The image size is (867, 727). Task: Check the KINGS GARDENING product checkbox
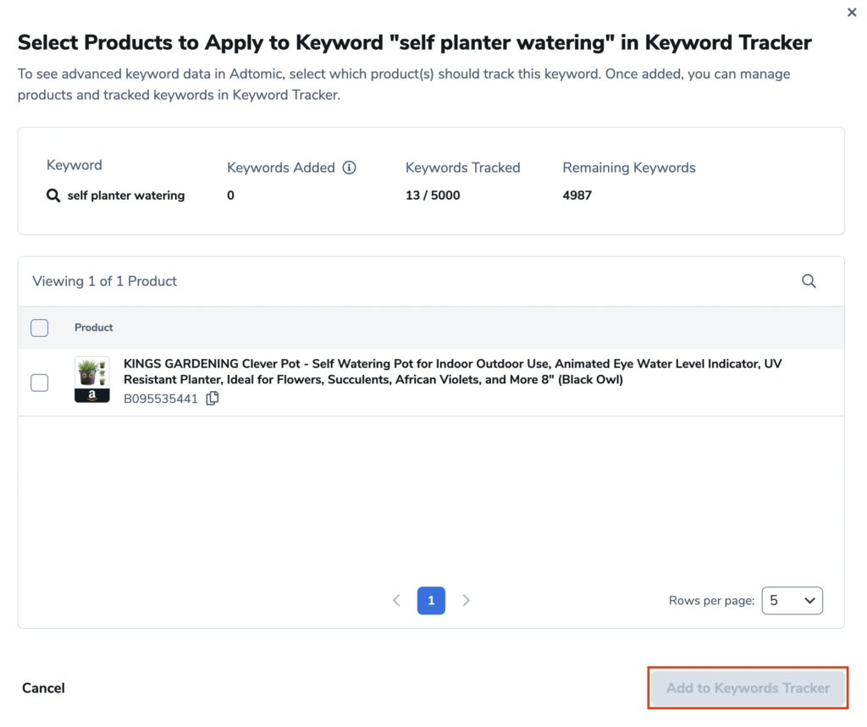[x=39, y=383]
